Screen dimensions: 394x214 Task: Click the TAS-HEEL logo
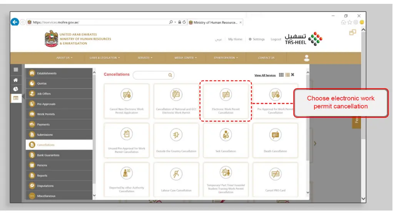[x=304, y=39]
